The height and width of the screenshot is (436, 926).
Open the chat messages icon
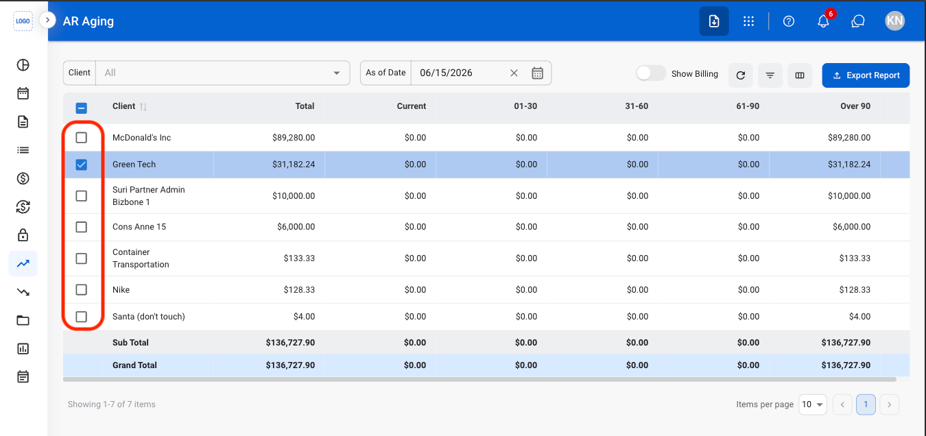pos(857,21)
